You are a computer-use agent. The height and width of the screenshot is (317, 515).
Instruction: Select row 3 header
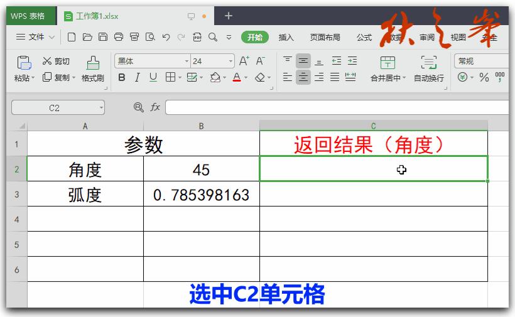coord(16,194)
